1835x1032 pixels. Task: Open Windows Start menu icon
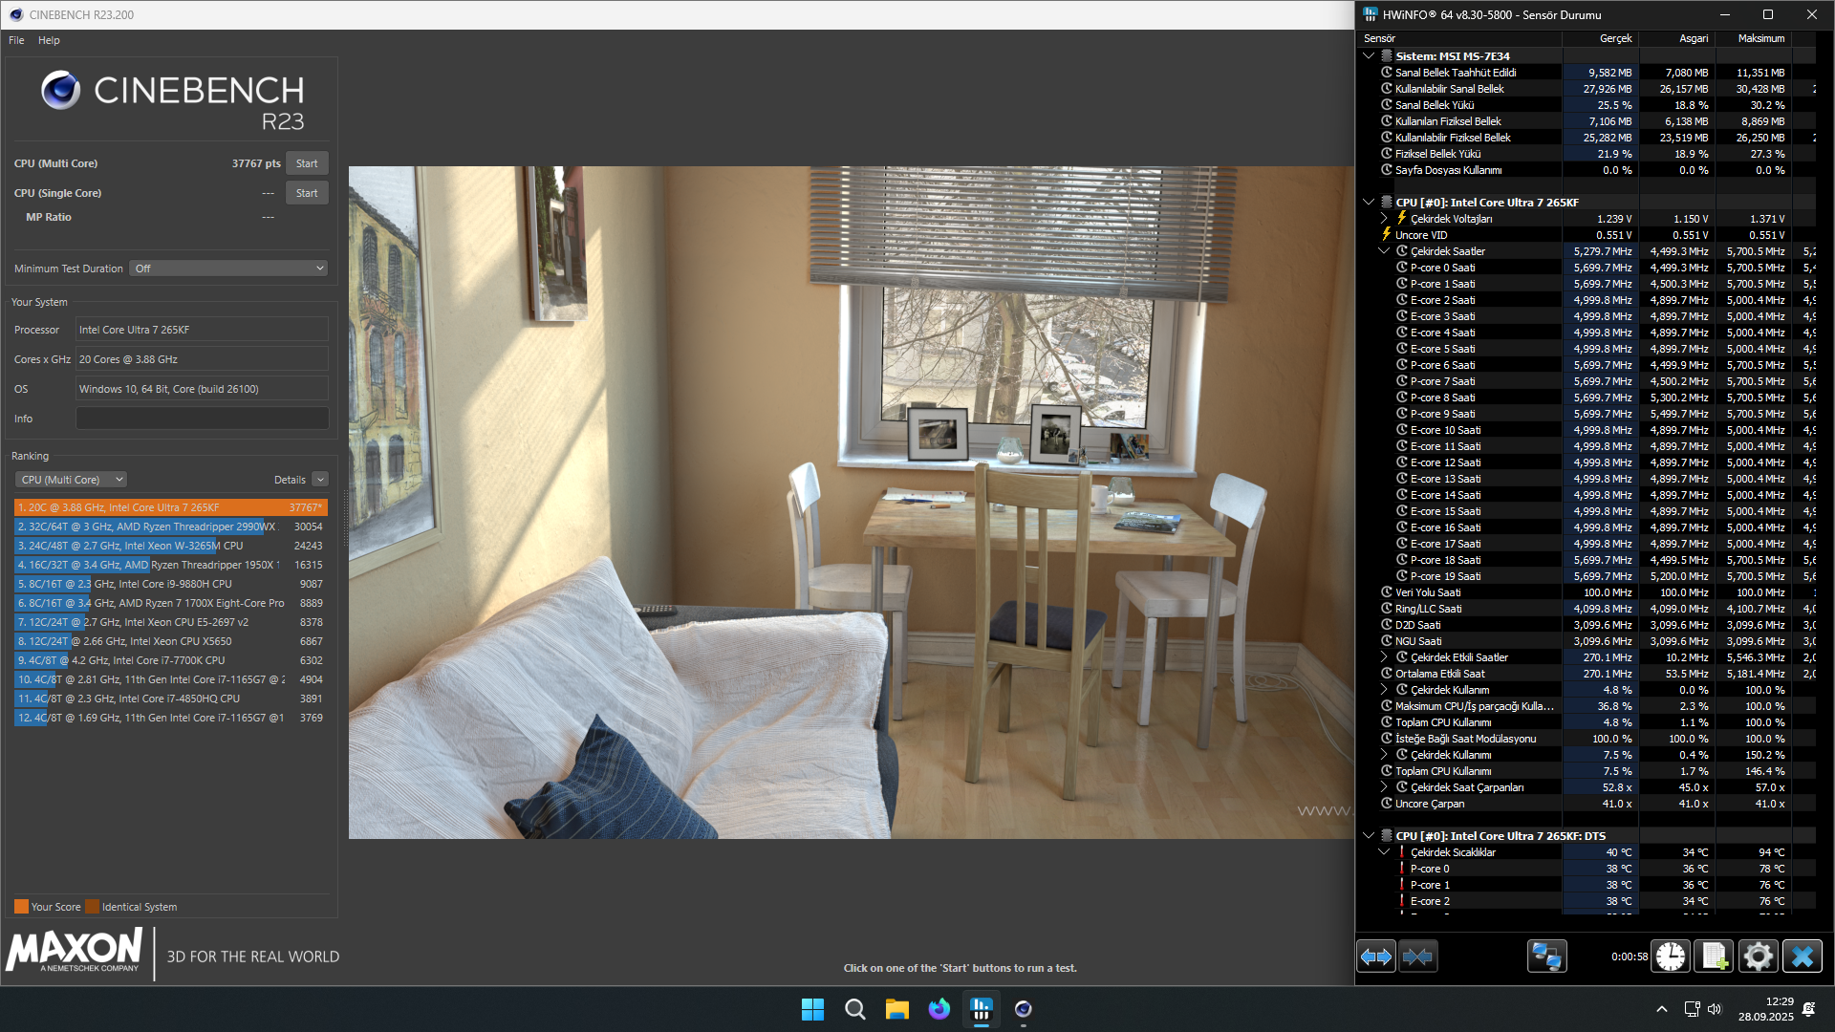pos(812,1009)
